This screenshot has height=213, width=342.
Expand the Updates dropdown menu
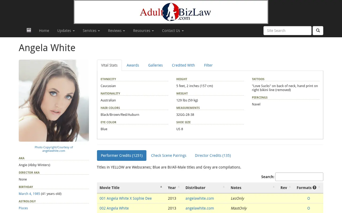click(x=66, y=31)
